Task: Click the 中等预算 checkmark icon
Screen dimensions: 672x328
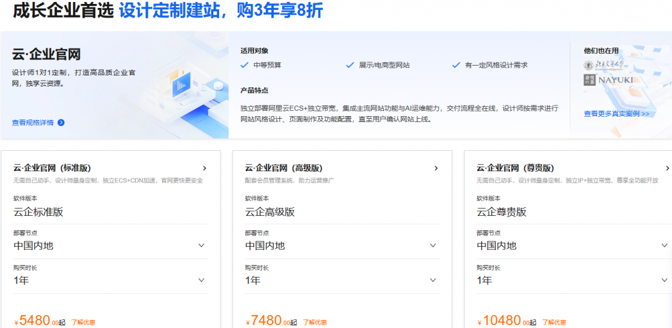Action: pos(245,65)
